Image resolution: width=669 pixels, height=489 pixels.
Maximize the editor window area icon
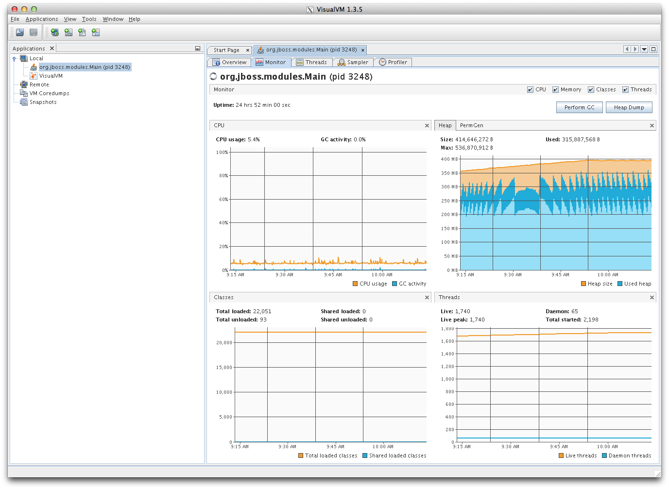coord(653,49)
